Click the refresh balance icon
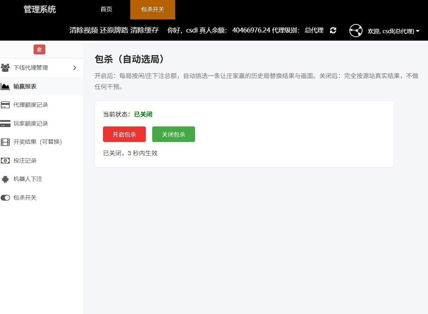 [333, 30]
